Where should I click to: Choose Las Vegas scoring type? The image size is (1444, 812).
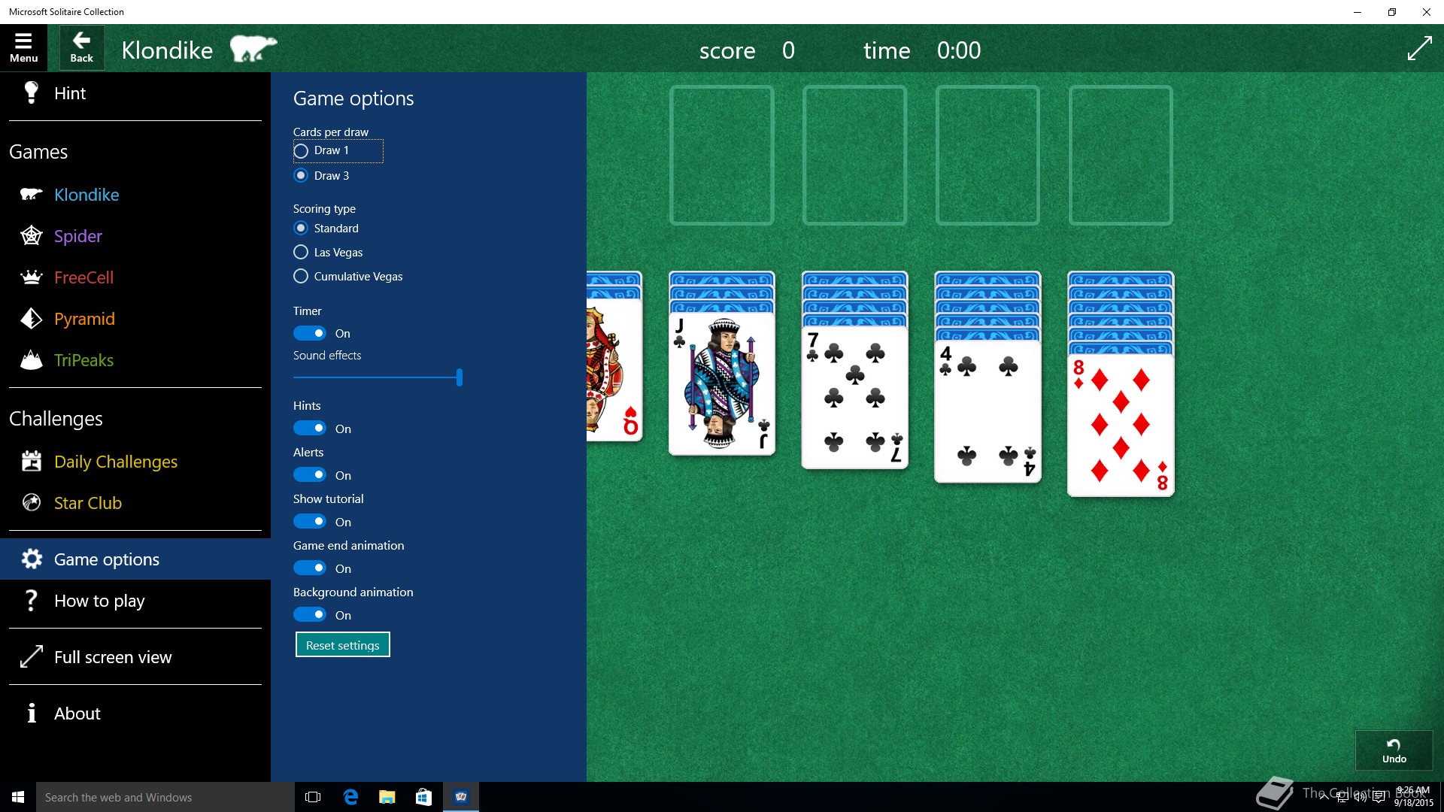tap(328, 252)
